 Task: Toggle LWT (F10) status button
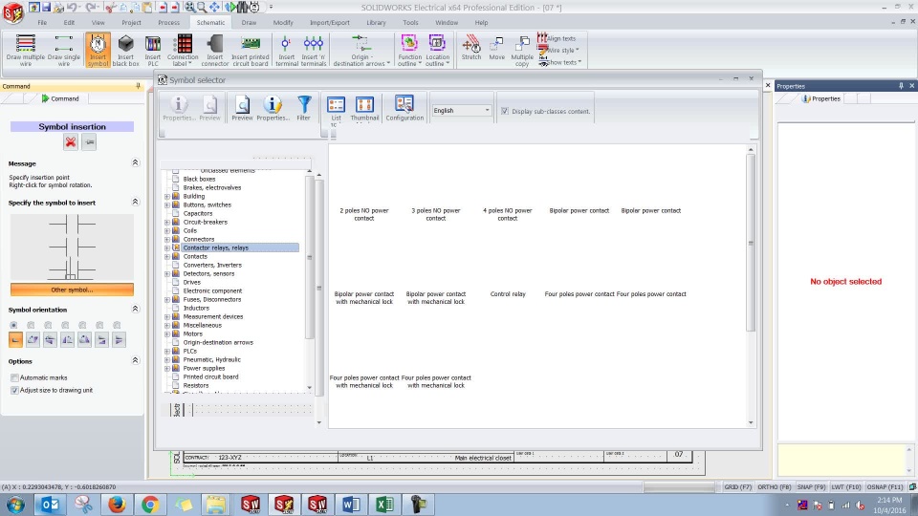pos(846,486)
